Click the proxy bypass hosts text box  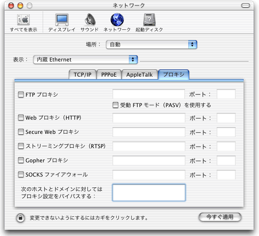(x=149, y=192)
